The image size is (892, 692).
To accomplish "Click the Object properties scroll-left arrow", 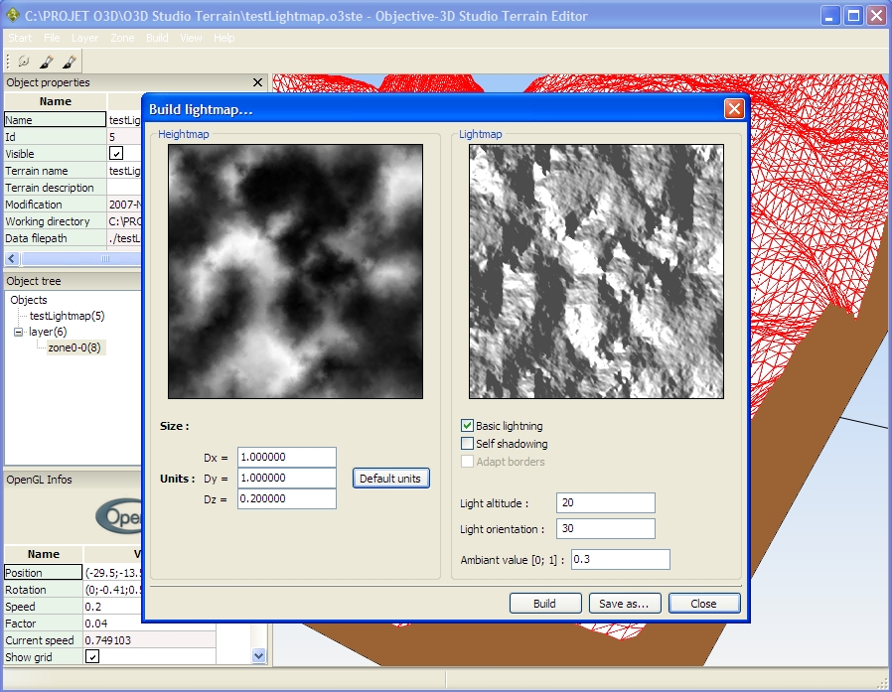I will [x=12, y=259].
